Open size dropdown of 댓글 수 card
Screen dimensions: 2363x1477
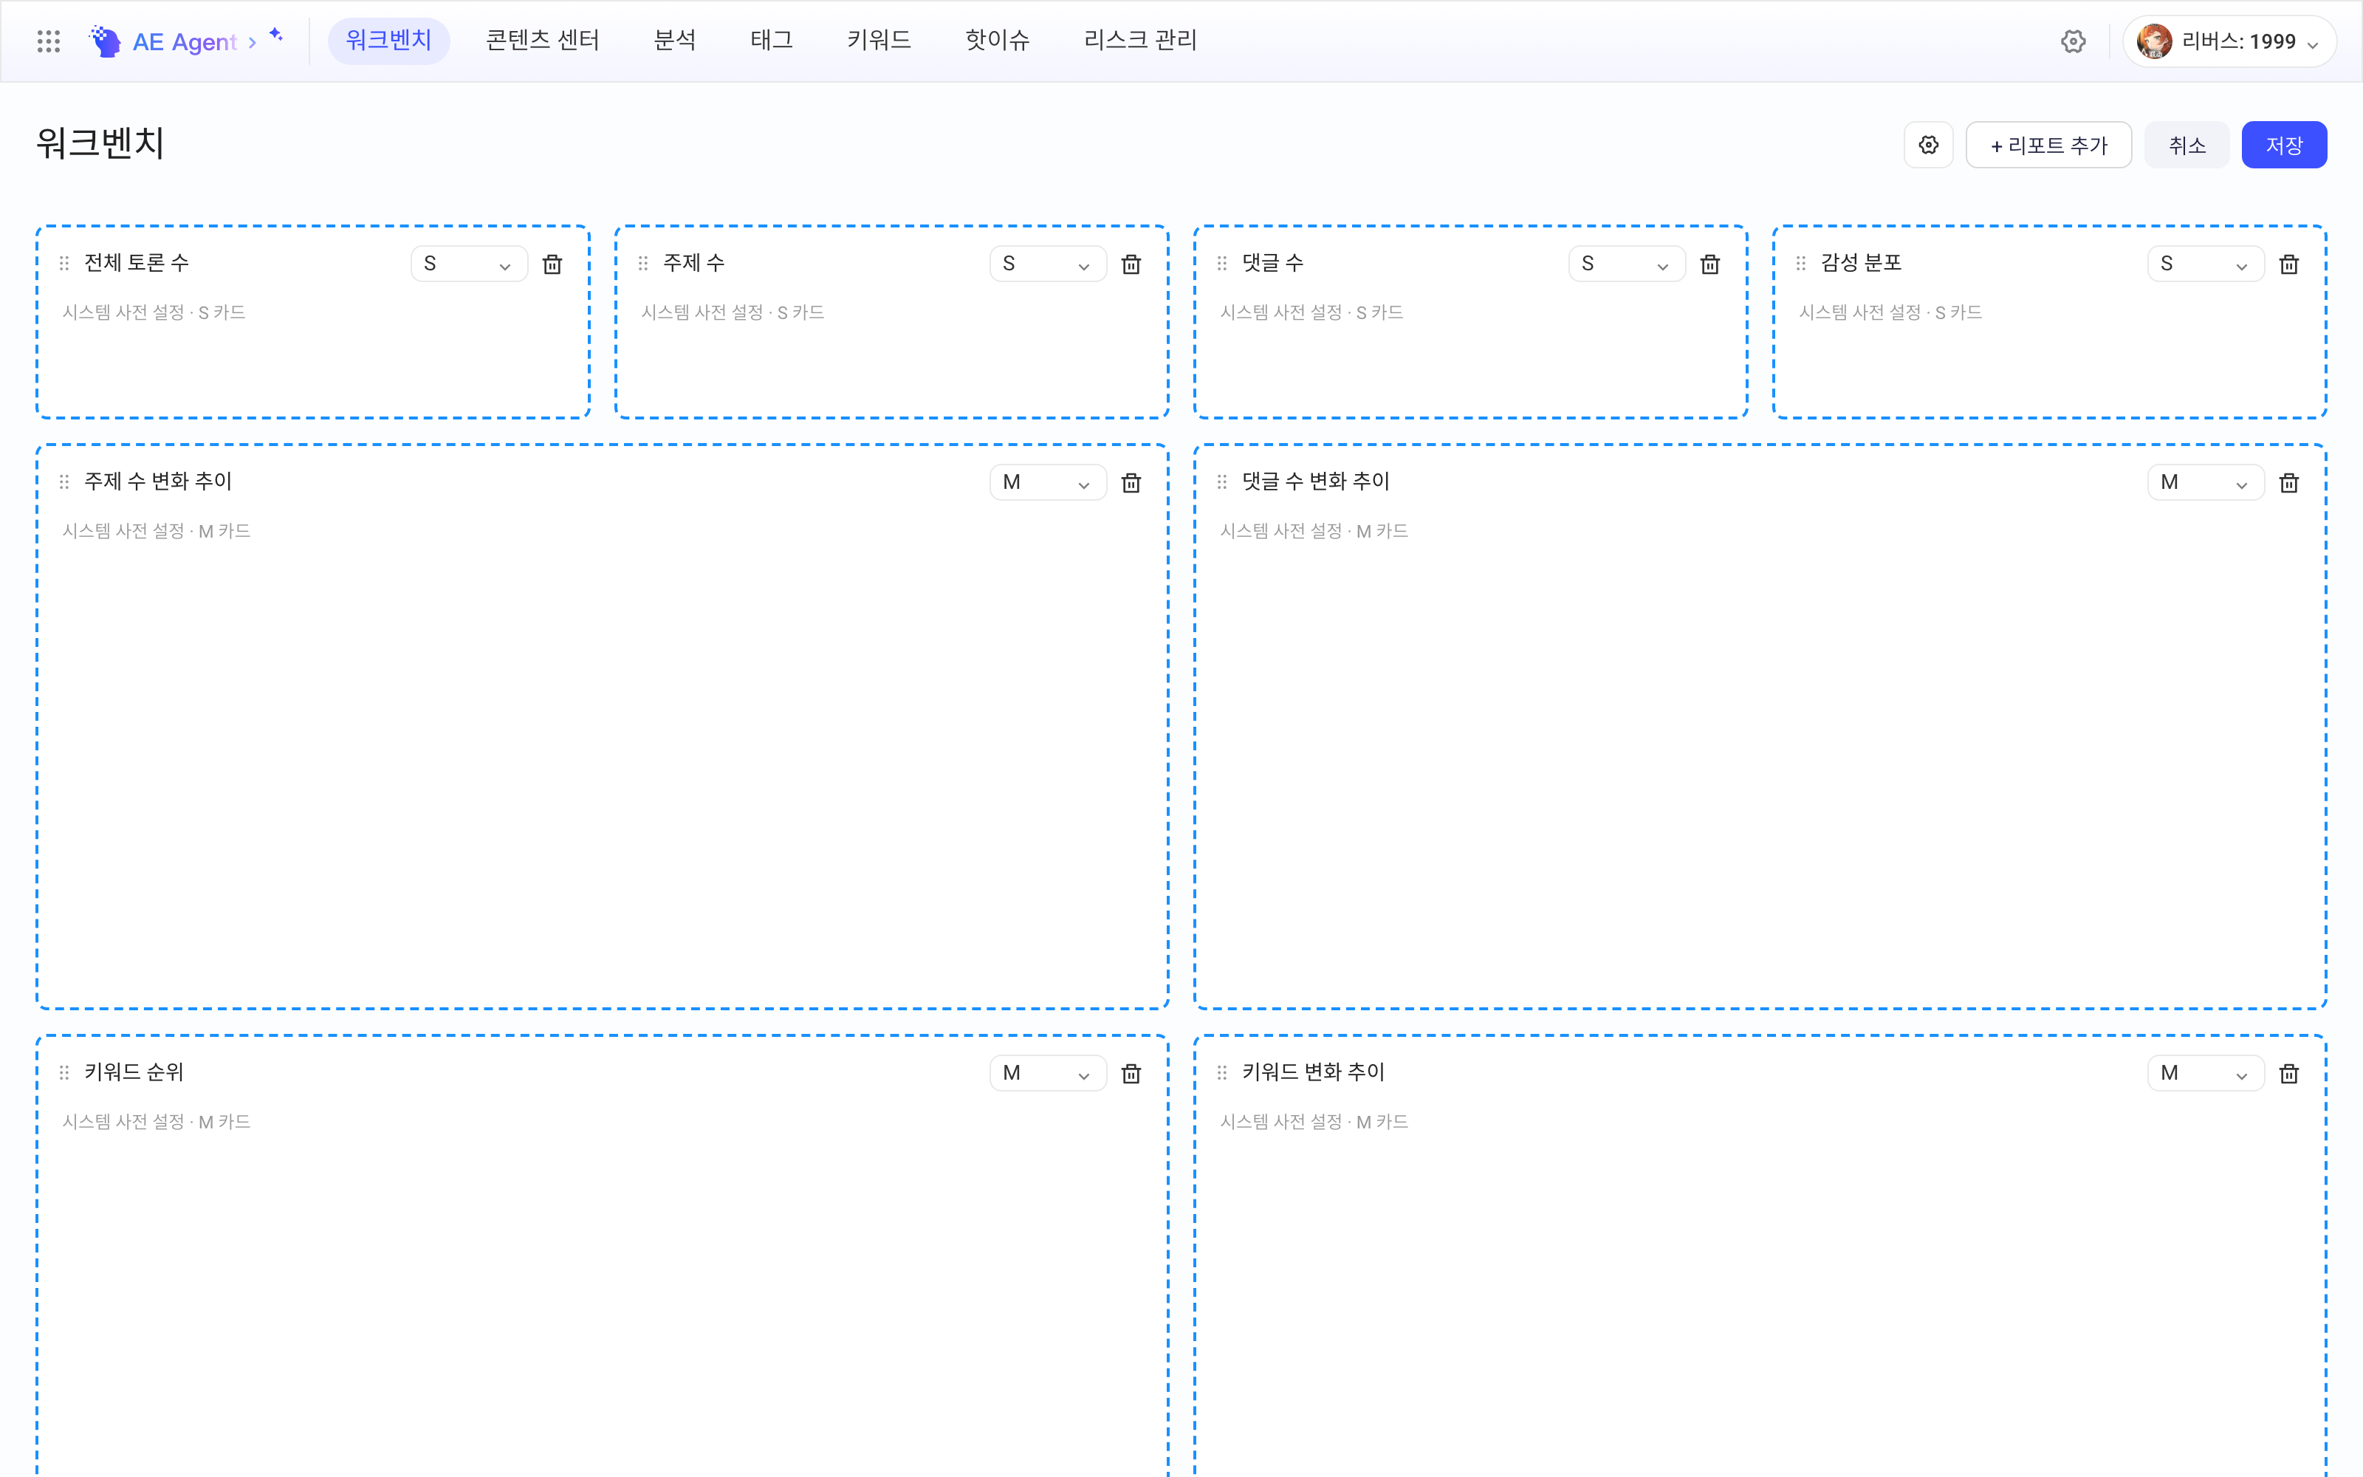point(1628,264)
